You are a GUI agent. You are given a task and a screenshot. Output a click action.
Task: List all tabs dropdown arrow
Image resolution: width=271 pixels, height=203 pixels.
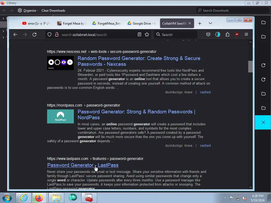210,23
